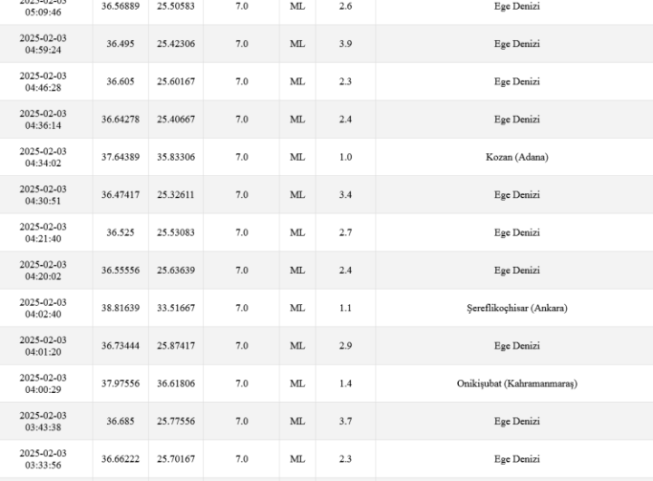Select the longitude 36.61806 cell
Screen dimensions: 653x481
[176, 384]
